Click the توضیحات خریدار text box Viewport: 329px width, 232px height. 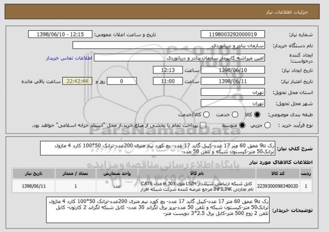(158, 210)
